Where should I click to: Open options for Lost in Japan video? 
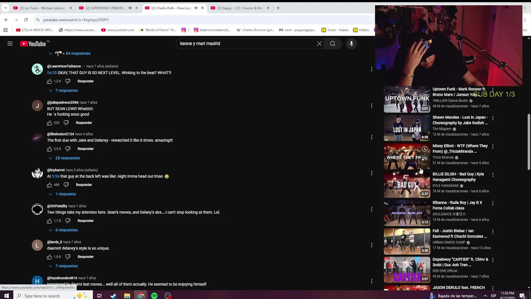click(x=493, y=118)
